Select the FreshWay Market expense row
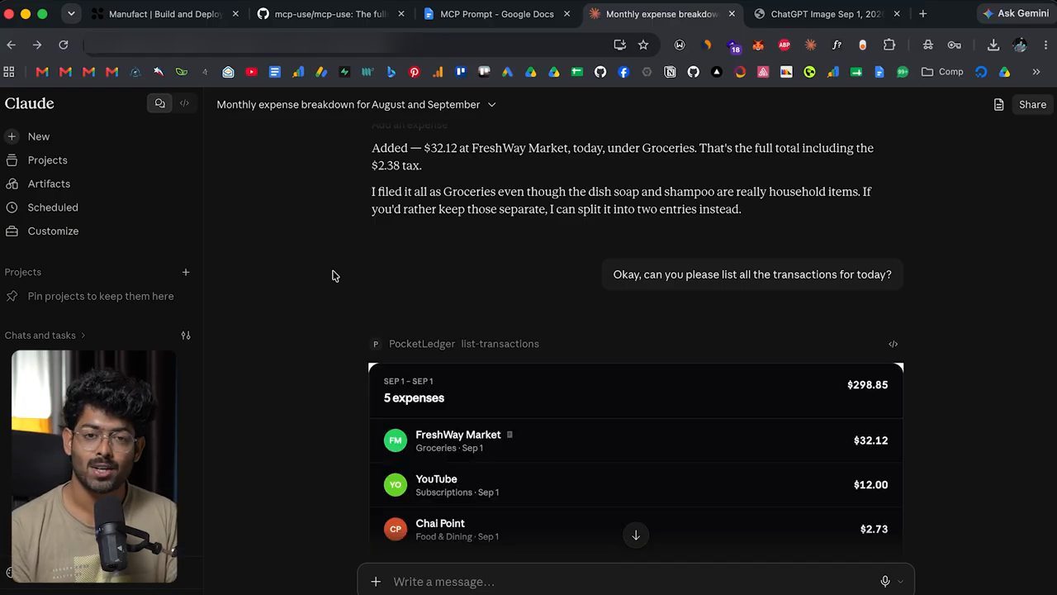Viewport: 1057px width, 595px height. tap(636, 440)
